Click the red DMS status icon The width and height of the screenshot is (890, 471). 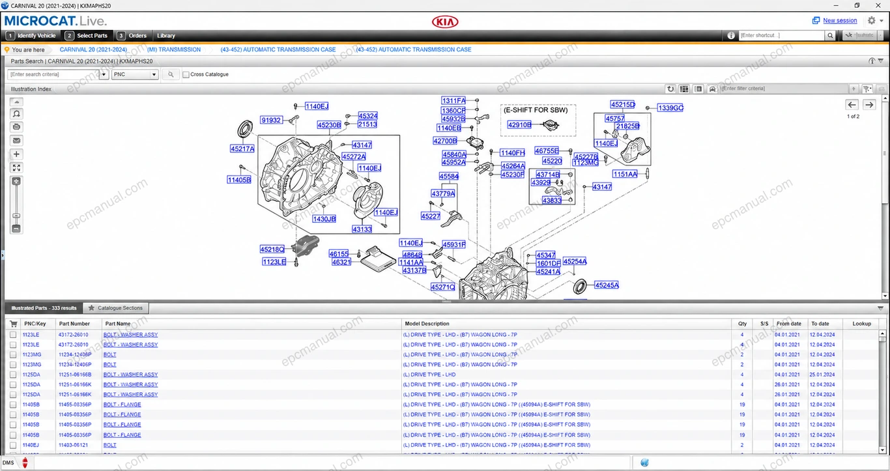(x=25, y=463)
